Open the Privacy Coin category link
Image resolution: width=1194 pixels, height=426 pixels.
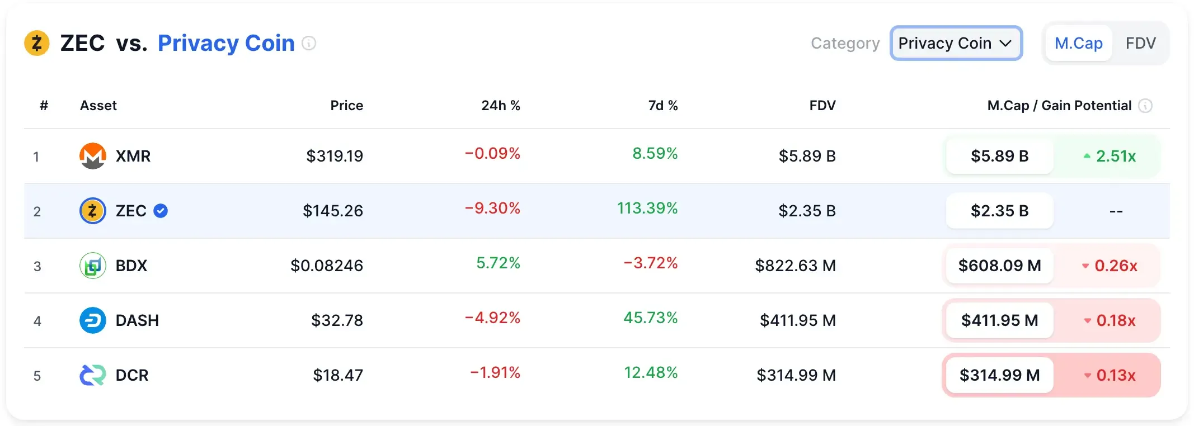tap(225, 43)
